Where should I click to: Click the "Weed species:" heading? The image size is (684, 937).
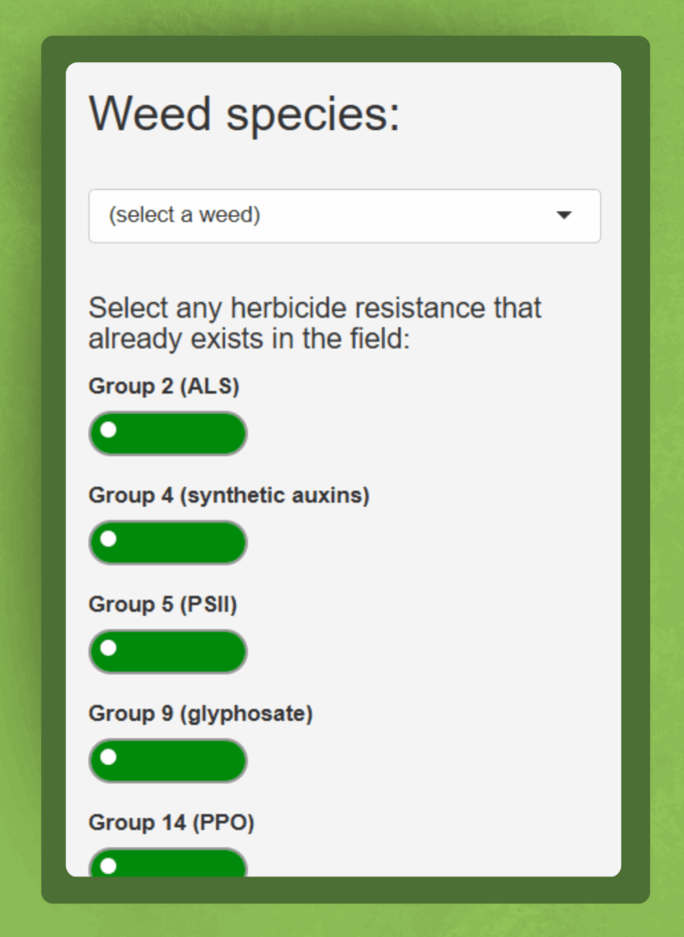point(244,115)
